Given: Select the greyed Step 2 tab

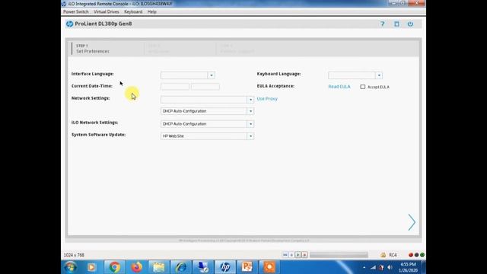Looking at the screenshot, I should point(180,49).
